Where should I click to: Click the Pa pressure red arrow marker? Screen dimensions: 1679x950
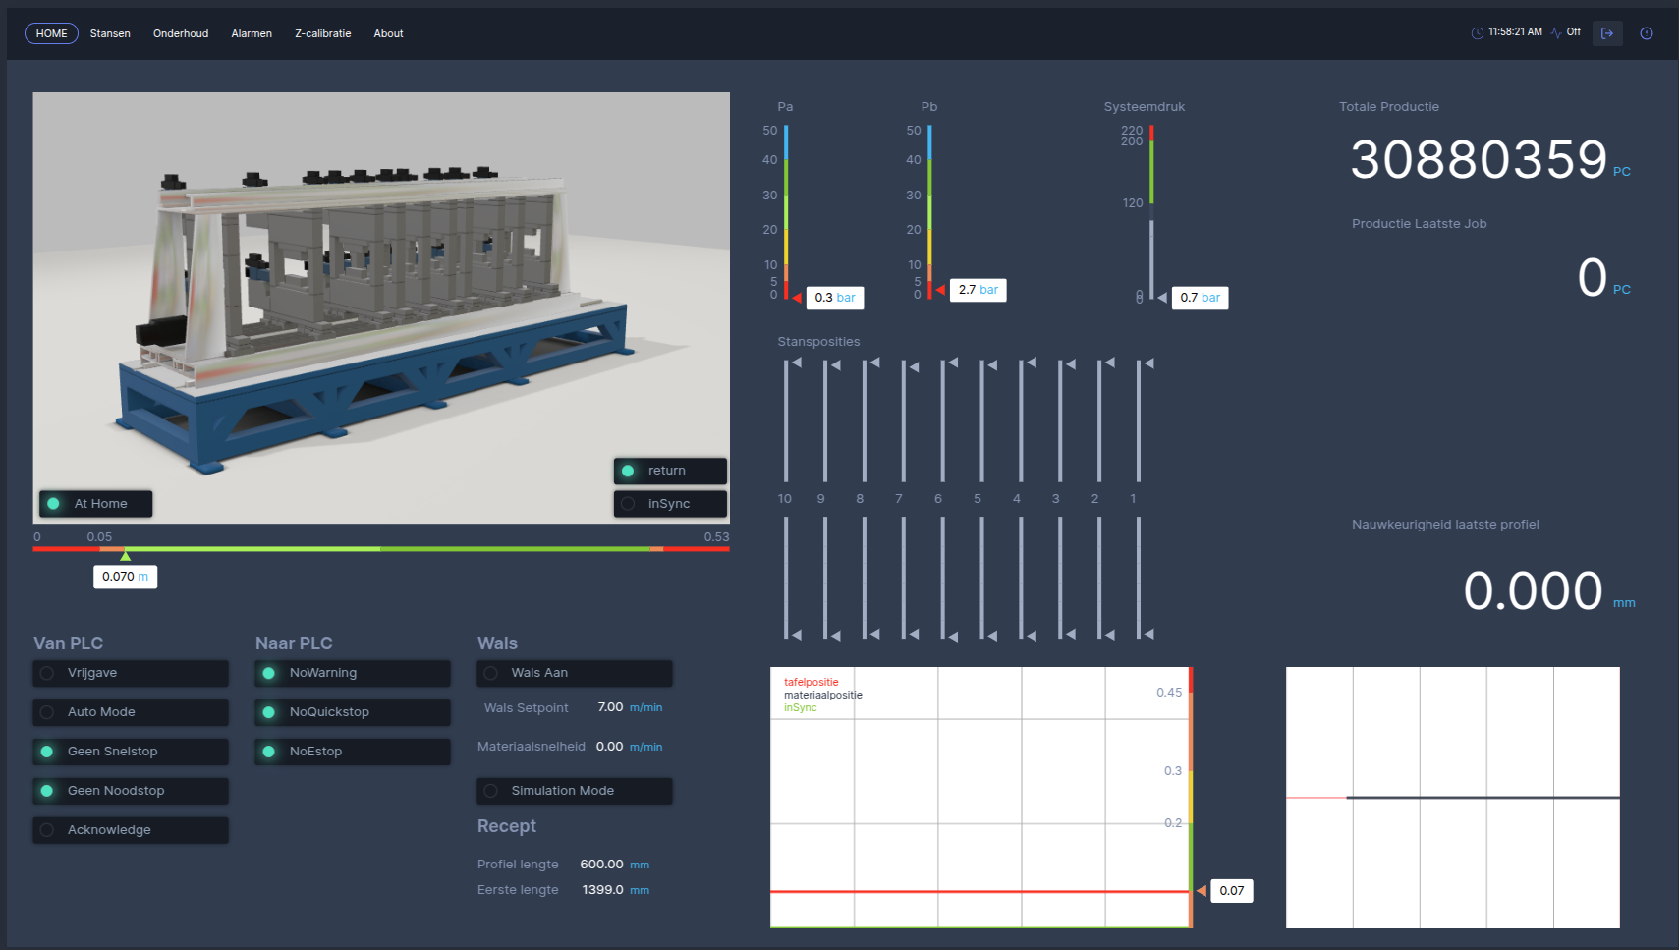[796, 297]
